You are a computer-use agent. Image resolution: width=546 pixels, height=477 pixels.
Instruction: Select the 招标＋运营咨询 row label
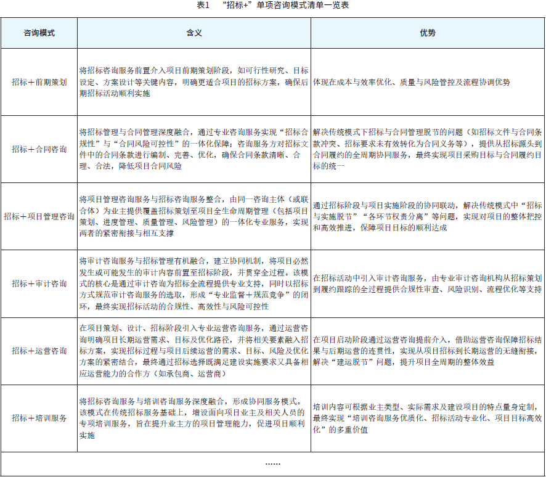[38, 353]
